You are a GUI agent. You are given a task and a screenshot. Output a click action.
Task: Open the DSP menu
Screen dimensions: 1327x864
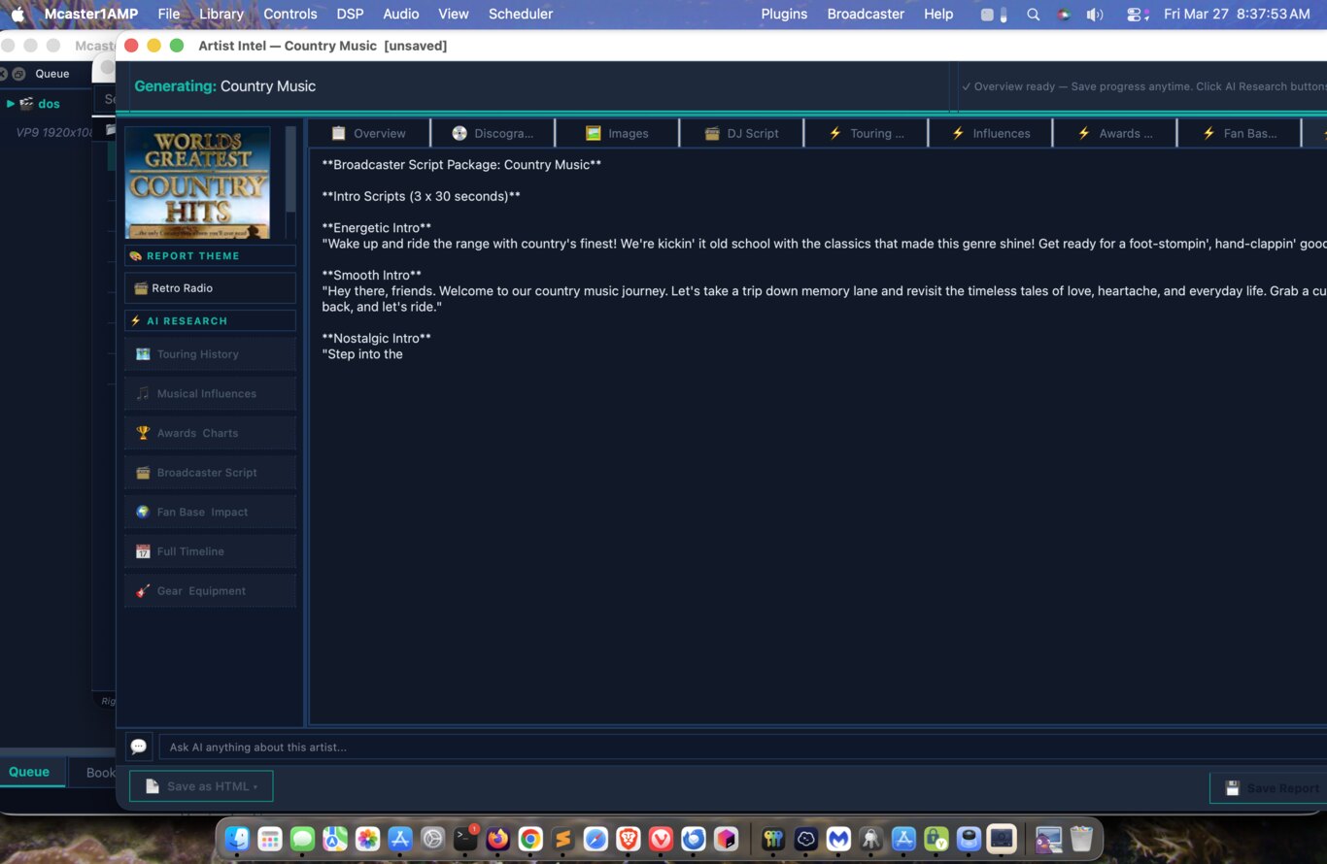[x=350, y=14]
